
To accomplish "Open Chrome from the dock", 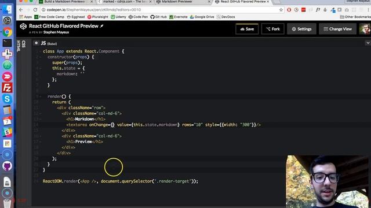I will pos(7,32).
